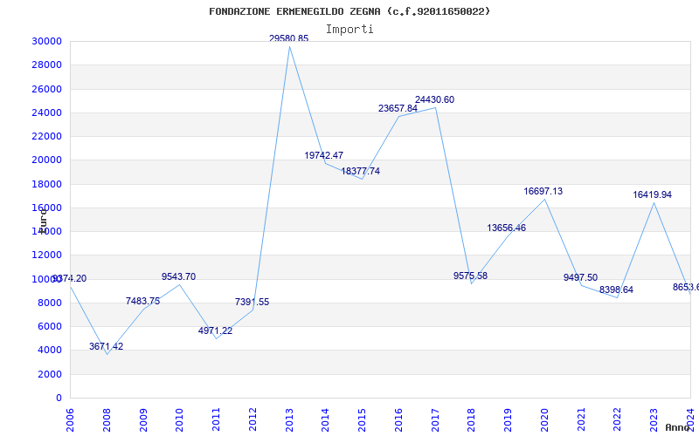Select the data label 9543.70
The image size is (699, 436).
point(178,276)
